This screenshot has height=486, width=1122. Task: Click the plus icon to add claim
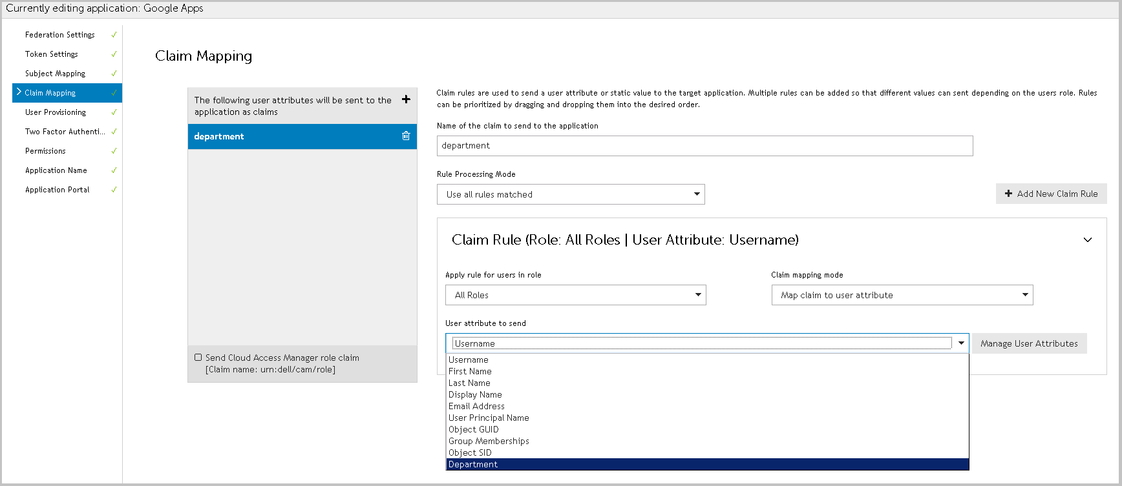(x=406, y=99)
